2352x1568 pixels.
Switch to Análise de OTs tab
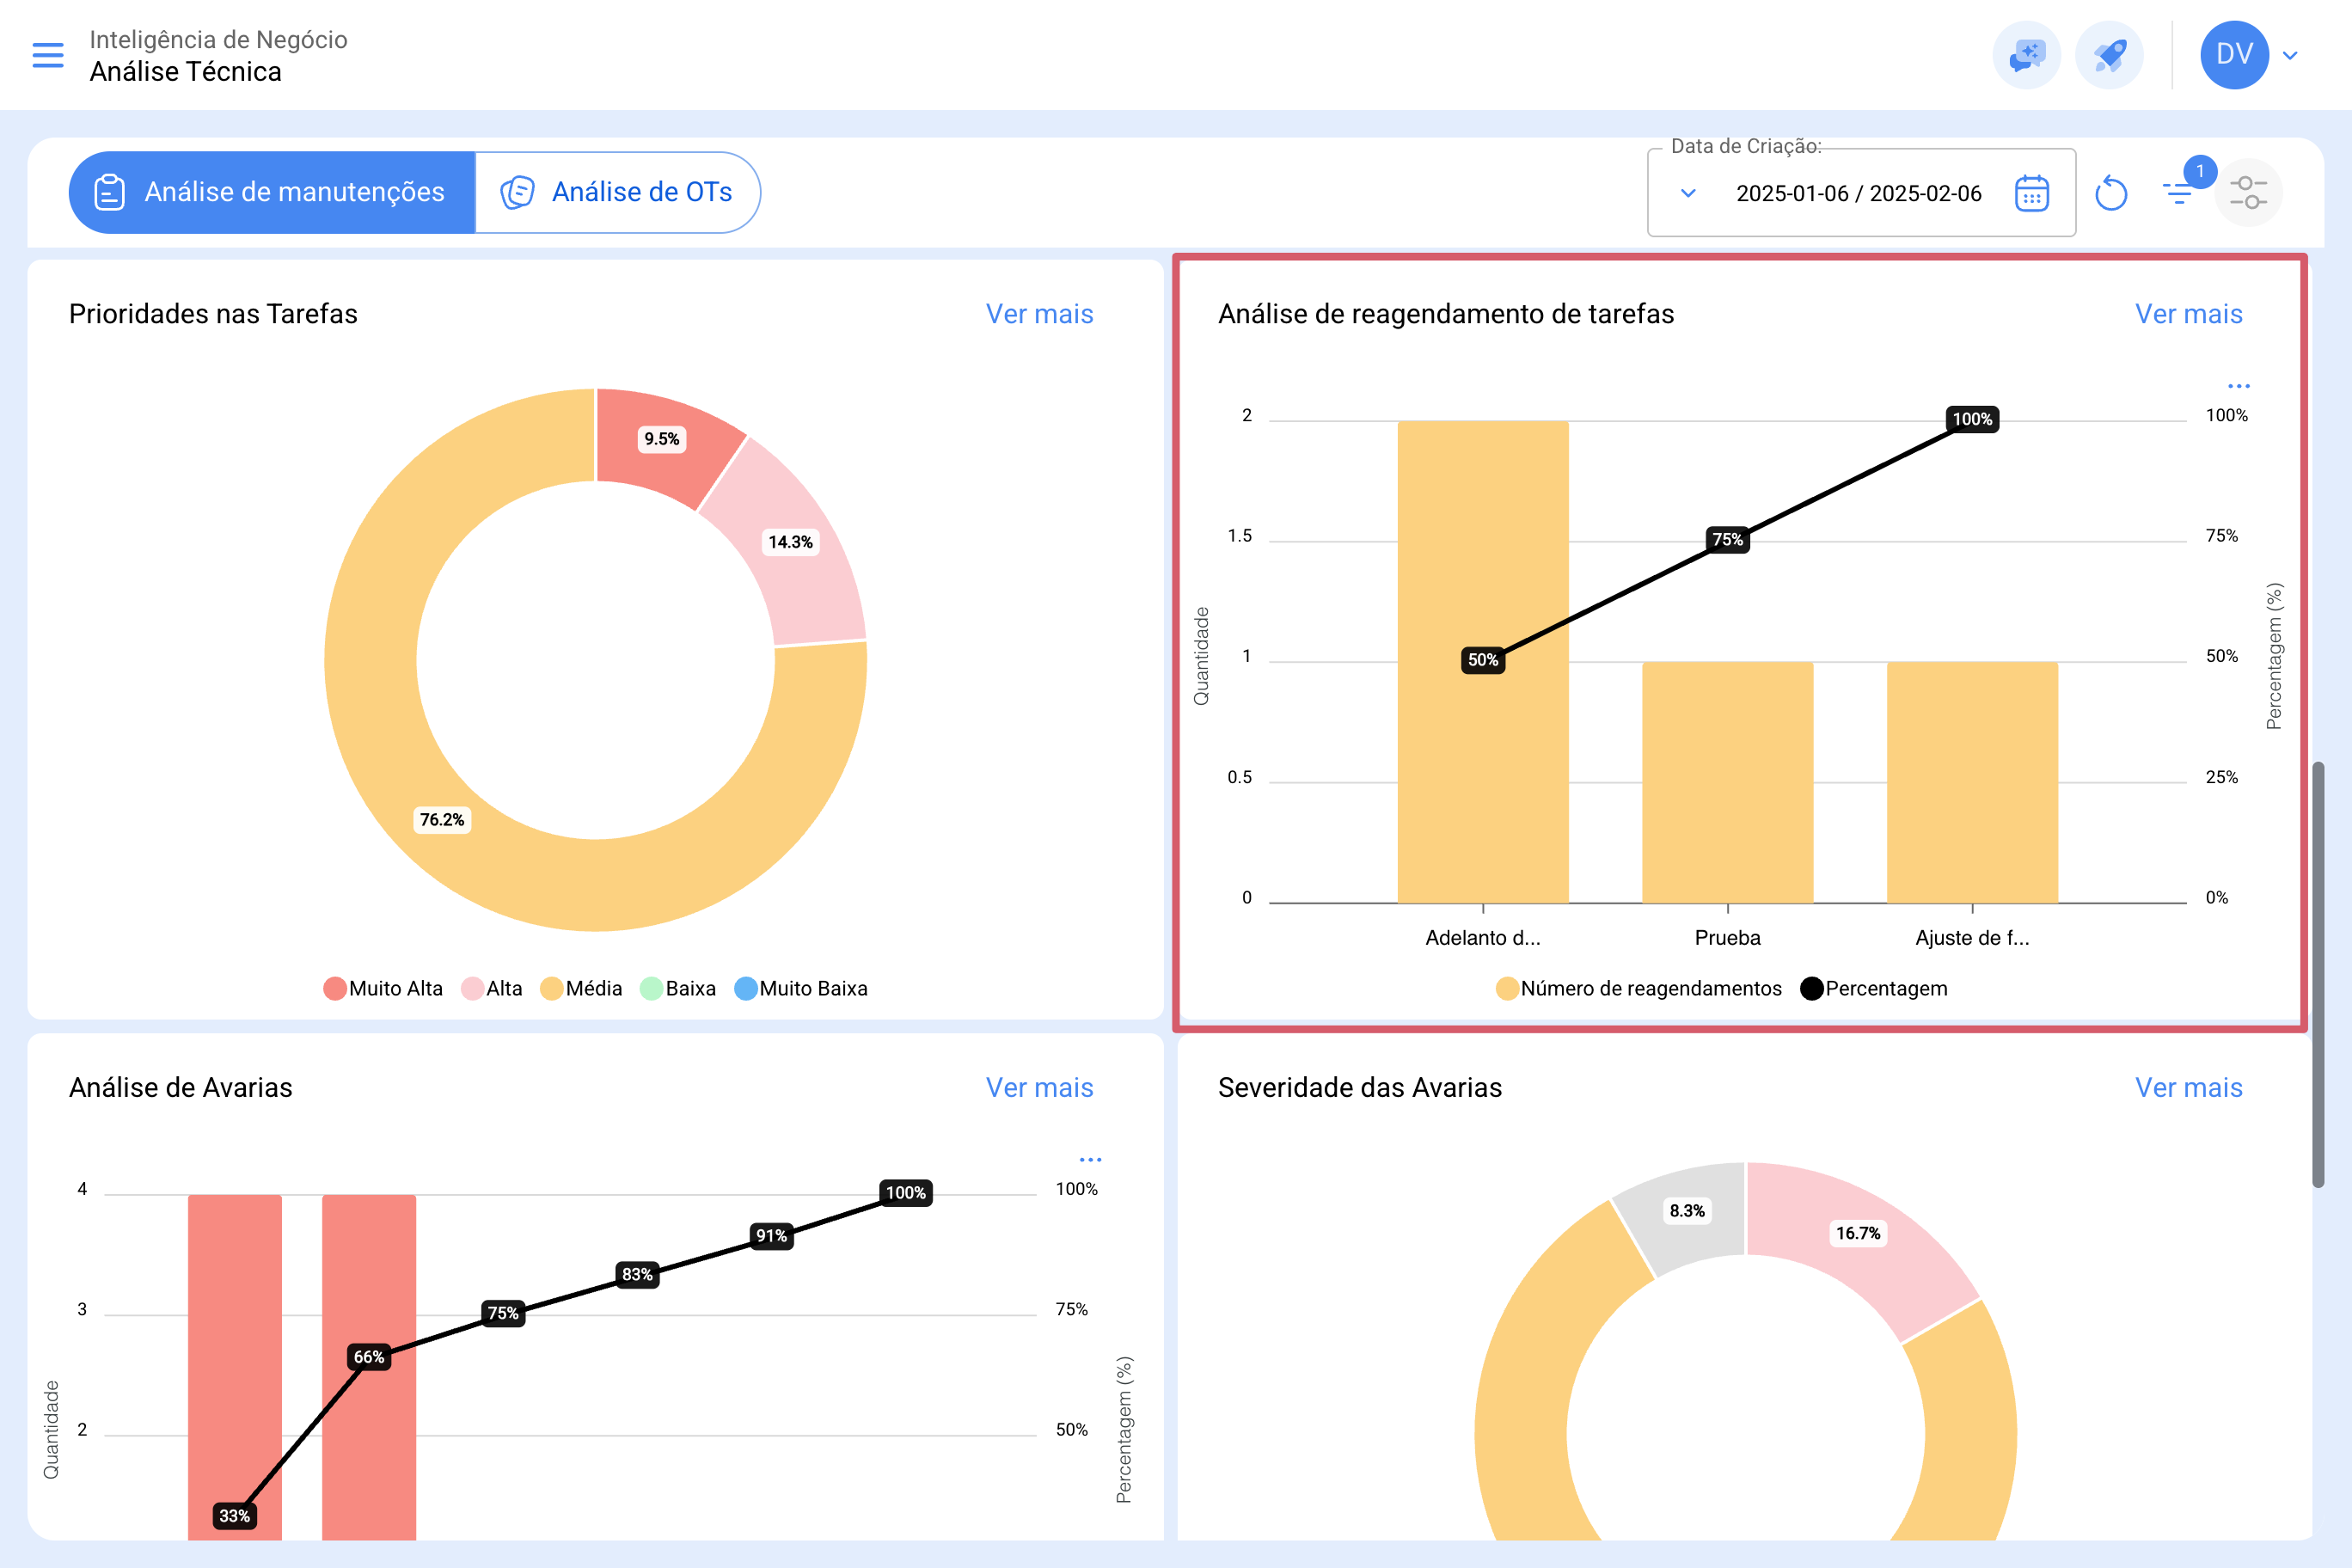(618, 192)
